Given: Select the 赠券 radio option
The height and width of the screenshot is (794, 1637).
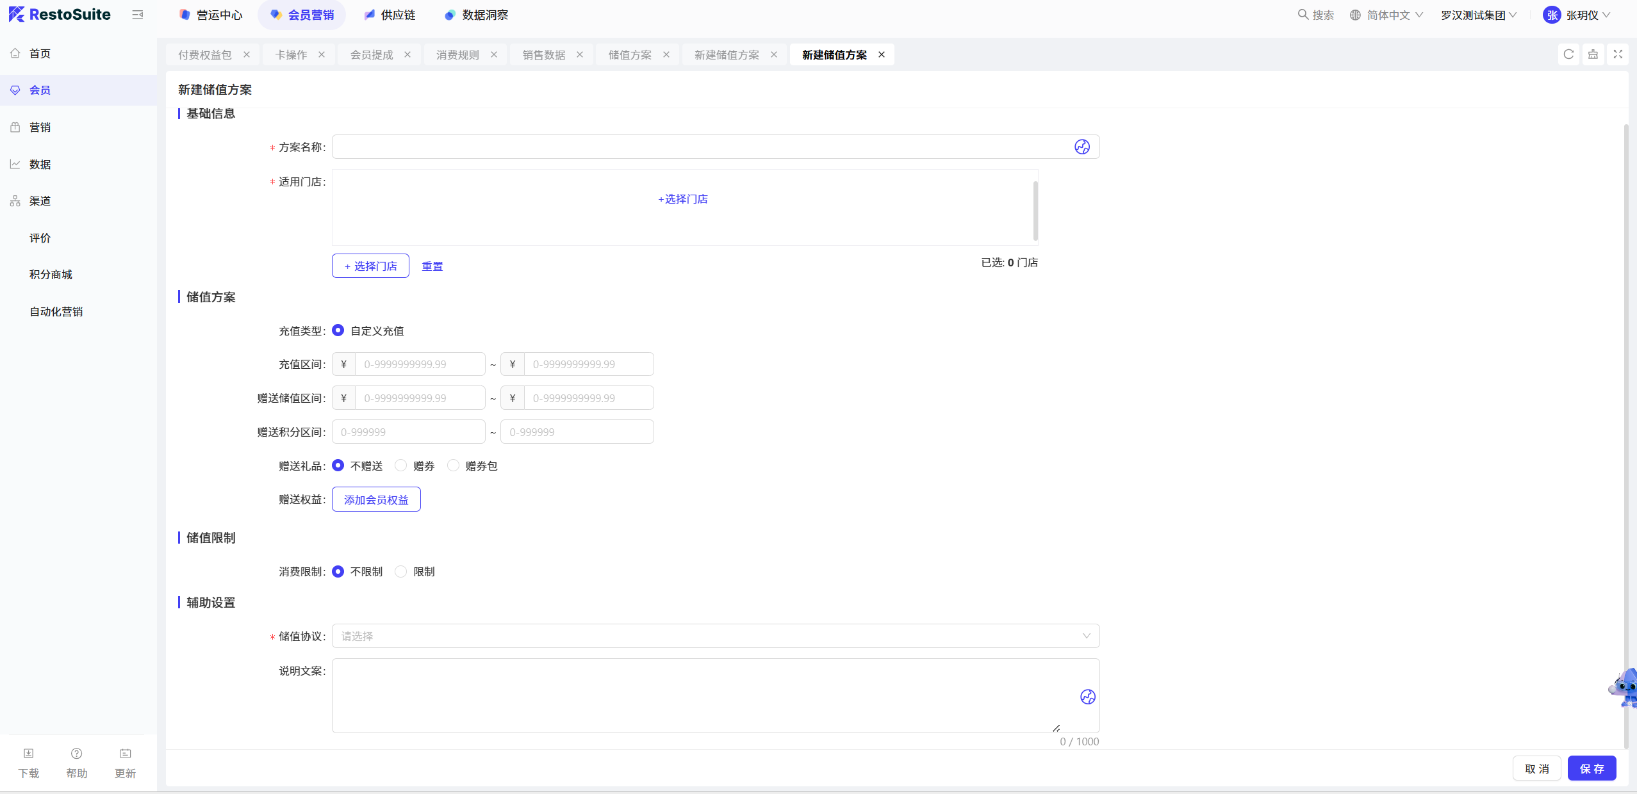Looking at the screenshot, I should (x=401, y=466).
